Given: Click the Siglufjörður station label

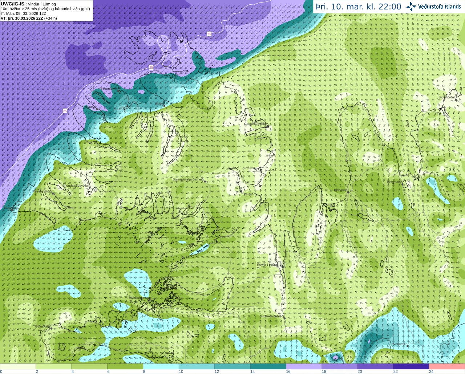Looking at the screenshot, I should tap(446, 97).
